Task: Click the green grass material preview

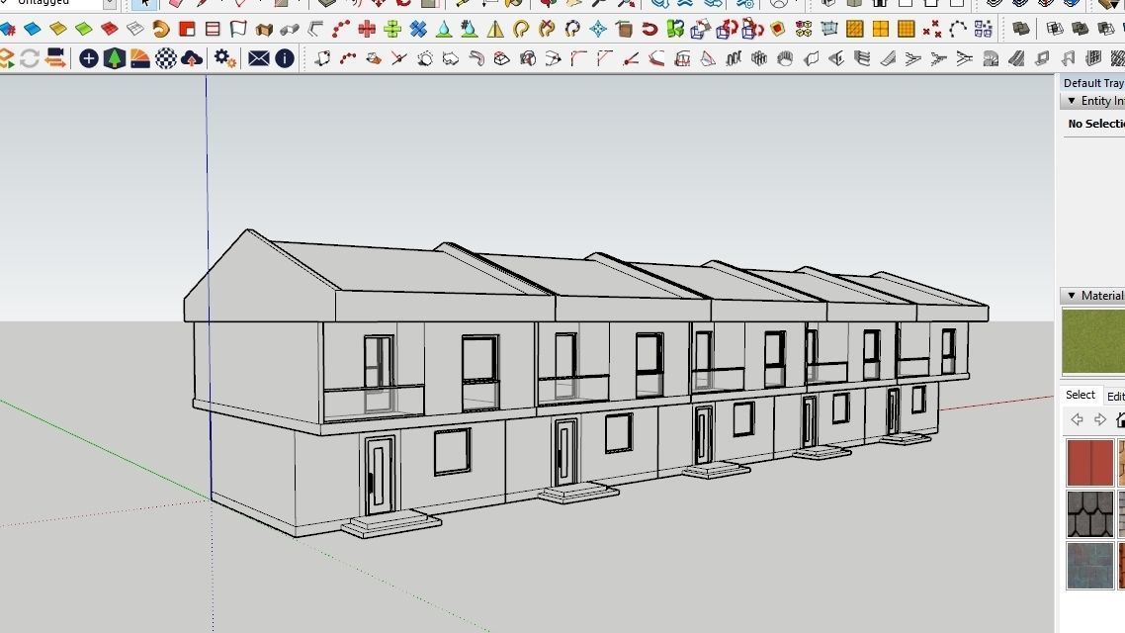Action: point(1092,341)
